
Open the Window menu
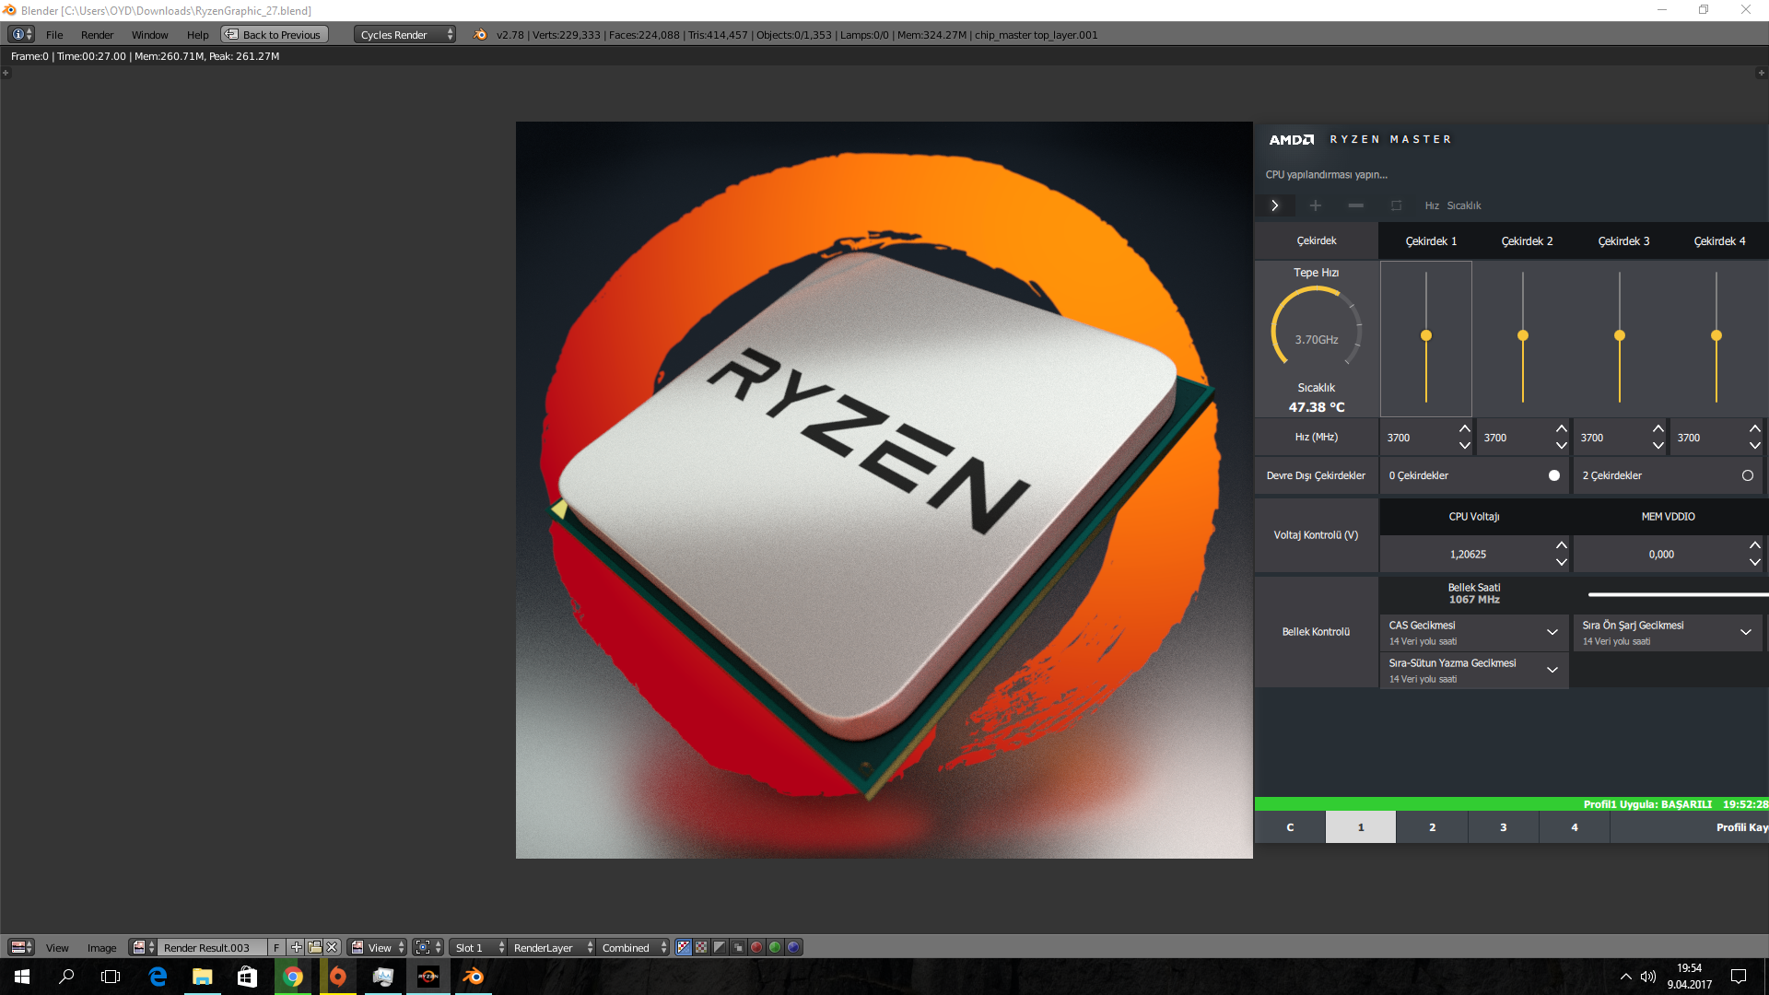[149, 34]
